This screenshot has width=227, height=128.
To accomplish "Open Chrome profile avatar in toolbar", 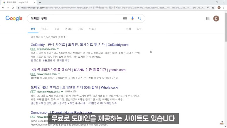I will coord(219,8).
